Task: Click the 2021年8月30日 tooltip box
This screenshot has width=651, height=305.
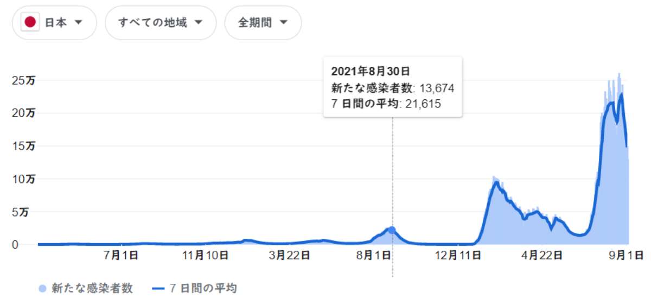Action: (392, 87)
